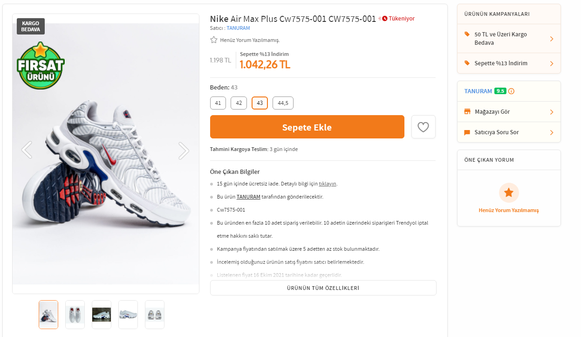Select shoe size 42
Image resolution: width=581 pixels, height=337 pixels.
[x=239, y=103]
